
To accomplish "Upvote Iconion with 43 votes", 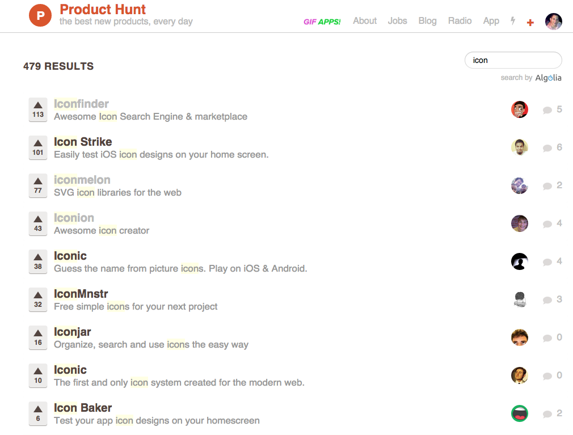I will point(38,223).
